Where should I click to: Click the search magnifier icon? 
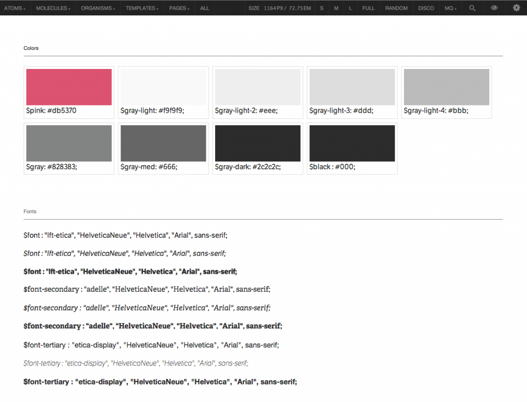[472, 8]
